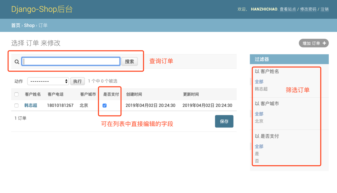Click the 增加 订单 add button
Image resolution: width=337 pixels, height=193 pixels.
(314, 43)
